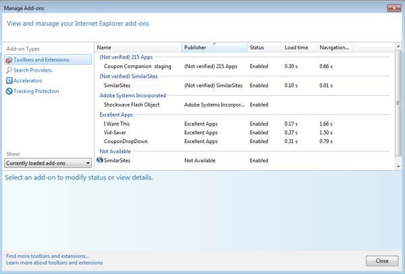Click the 0.66 s navigation time value
The image size is (405, 274).
click(x=326, y=66)
